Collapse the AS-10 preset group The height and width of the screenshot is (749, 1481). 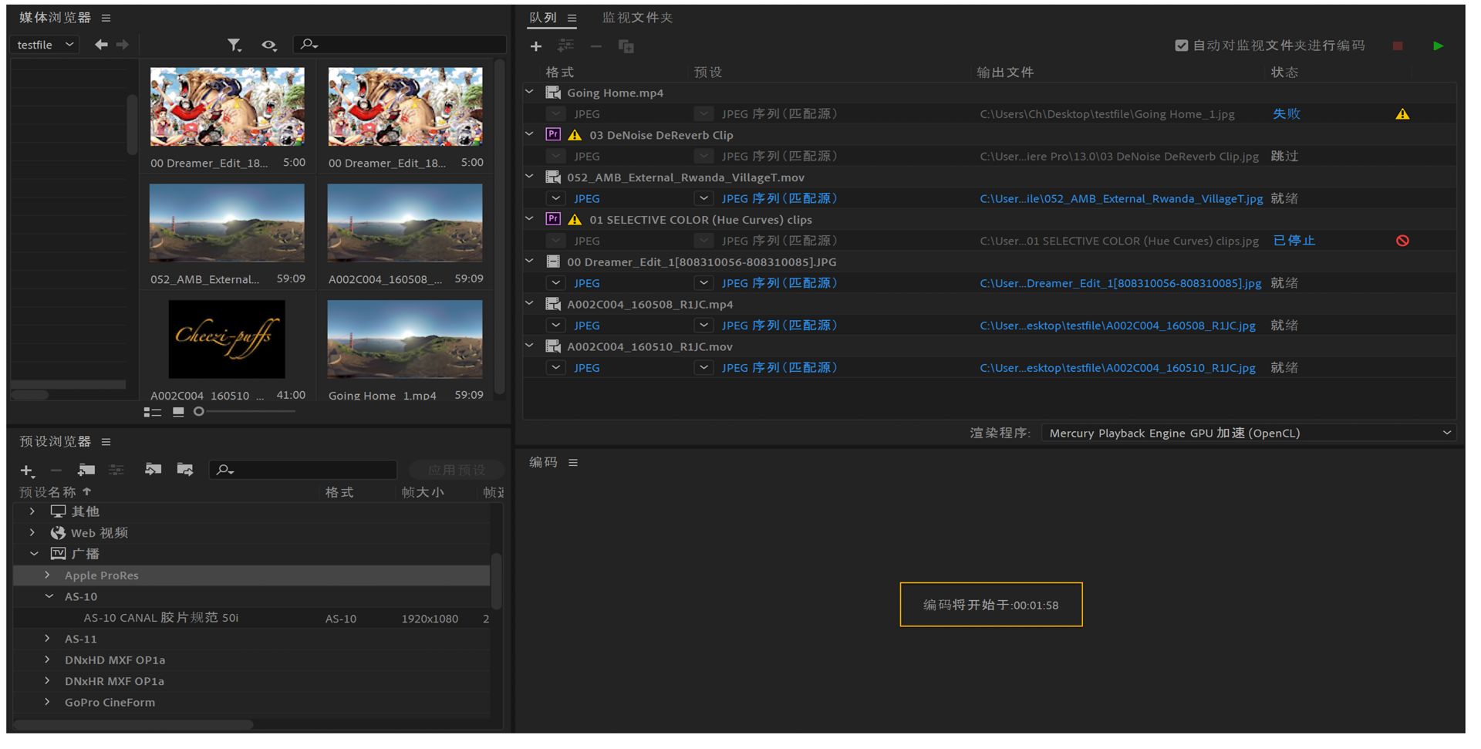pyautogui.click(x=49, y=596)
